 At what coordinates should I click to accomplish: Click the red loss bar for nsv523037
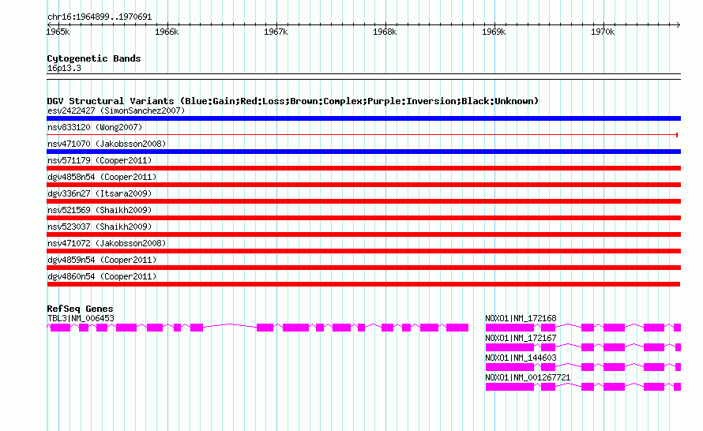pyautogui.click(x=363, y=234)
